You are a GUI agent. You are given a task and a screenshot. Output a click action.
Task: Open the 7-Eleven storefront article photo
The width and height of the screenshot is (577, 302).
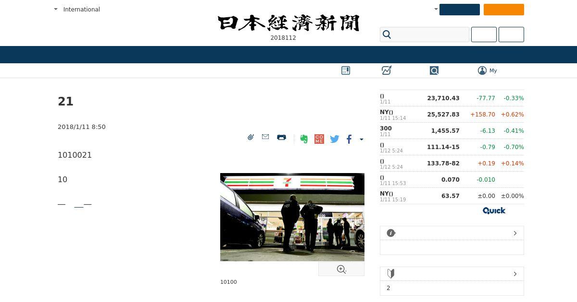292,217
